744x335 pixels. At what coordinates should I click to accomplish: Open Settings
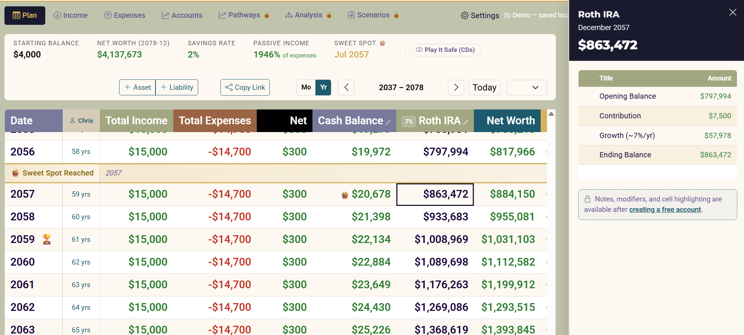pyautogui.click(x=480, y=15)
